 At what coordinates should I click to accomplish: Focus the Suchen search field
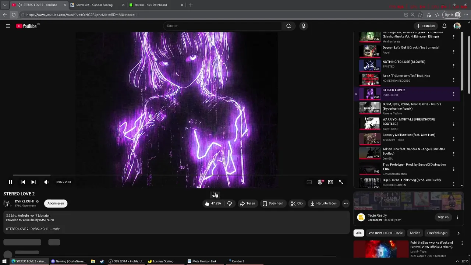223,26
